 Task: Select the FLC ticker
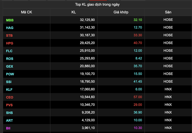coord(9,51)
